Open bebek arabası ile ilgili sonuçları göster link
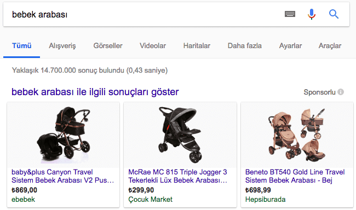This screenshot has width=356, height=210. (95, 92)
